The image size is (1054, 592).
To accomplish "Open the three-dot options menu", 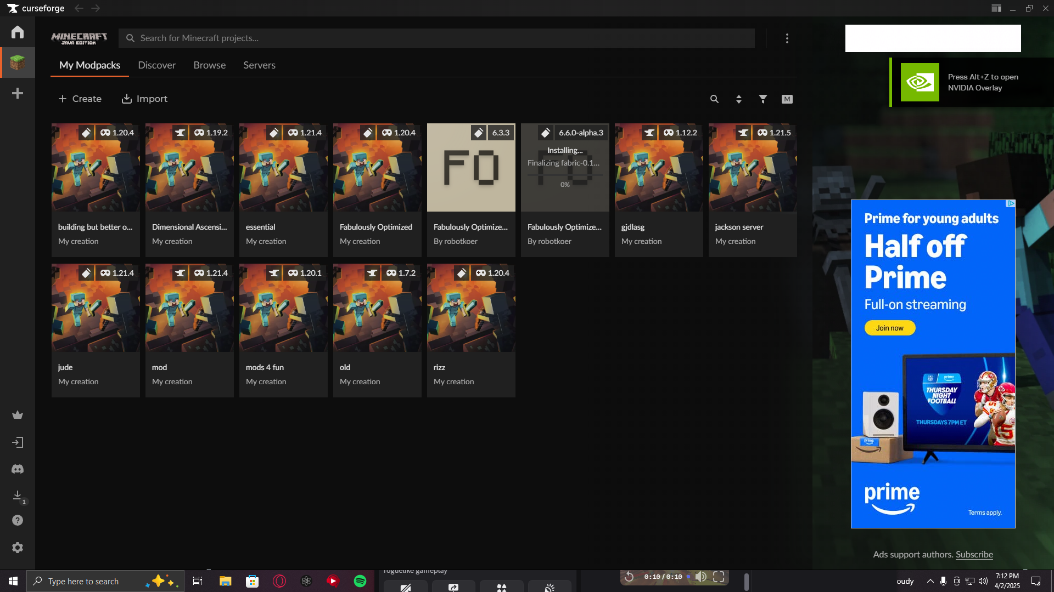I will [787, 38].
